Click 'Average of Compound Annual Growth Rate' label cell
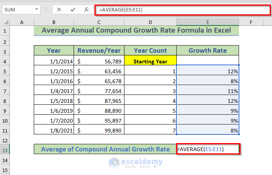Image resolution: width=272 pixels, height=175 pixels. pyautogui.click(x=105, y=149)
